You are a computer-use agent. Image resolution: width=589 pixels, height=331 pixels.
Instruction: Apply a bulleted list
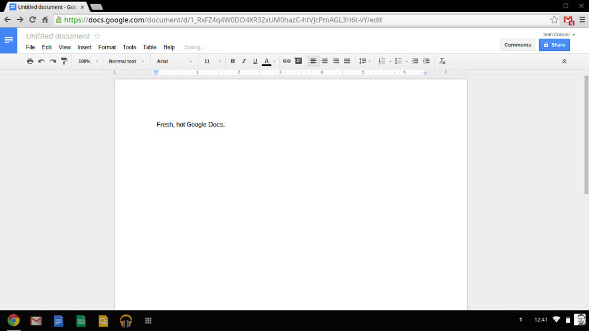click(x=398, y=61)
